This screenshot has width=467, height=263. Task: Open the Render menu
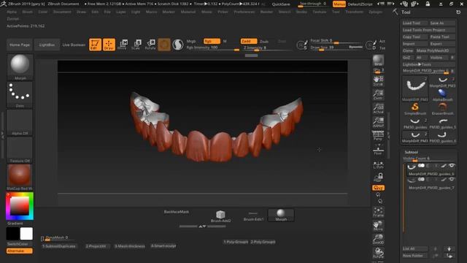coord(266,12)
